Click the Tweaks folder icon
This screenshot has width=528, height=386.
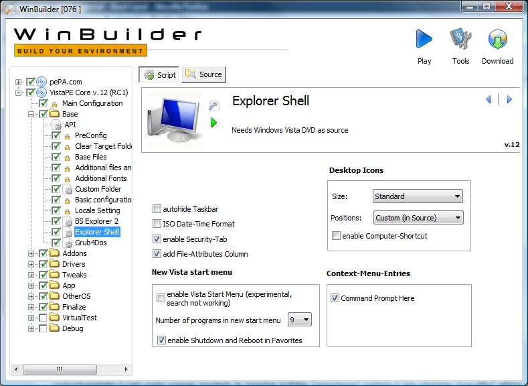(54, 274)
